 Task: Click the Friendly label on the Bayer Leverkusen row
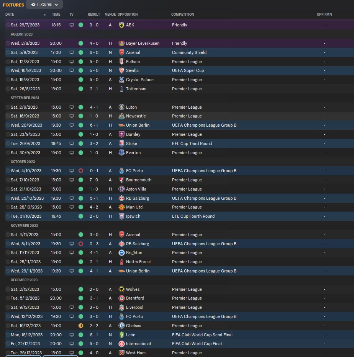coord(179,43)
